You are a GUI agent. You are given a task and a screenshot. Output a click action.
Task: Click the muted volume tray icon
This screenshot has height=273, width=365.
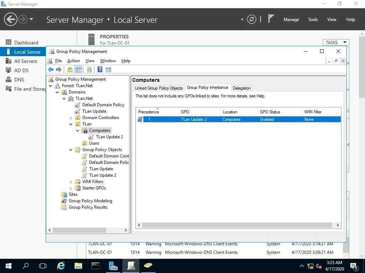(x=319, y=266)
